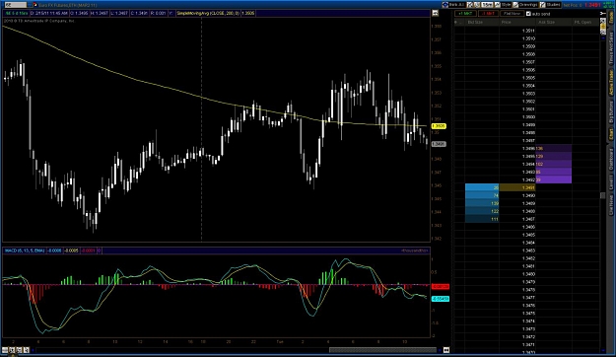The height and width of the screenshot is (357, 616).
Task: Open the Times And Sales side tab
Action: (x=611, y=47)
